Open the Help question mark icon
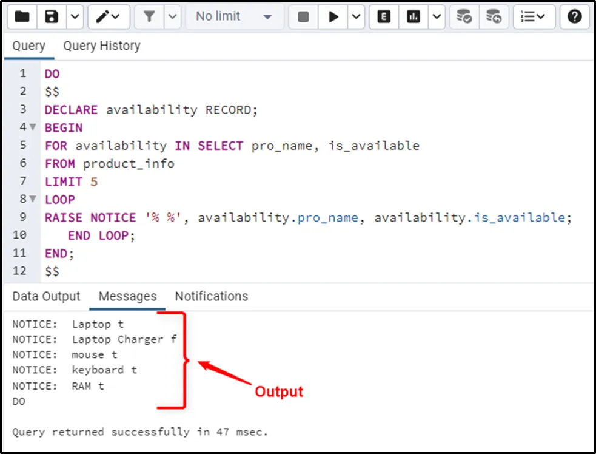 [574, 17]
